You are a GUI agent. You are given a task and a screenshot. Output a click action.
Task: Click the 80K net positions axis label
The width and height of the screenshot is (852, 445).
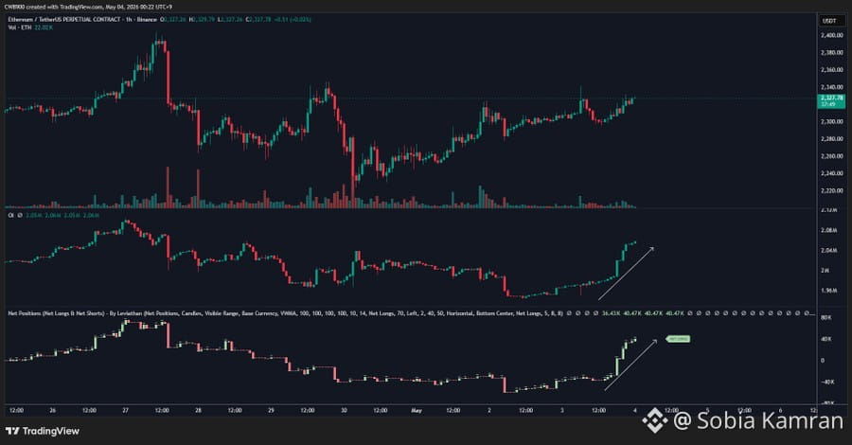point(825,317)
